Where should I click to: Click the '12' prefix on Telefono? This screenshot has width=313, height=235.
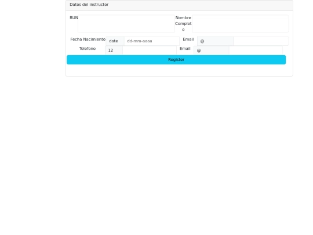114,50
